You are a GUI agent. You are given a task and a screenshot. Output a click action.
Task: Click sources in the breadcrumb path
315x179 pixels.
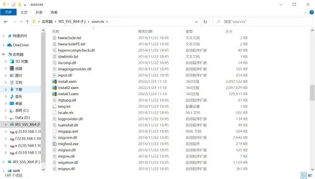(x=98, y=21)
